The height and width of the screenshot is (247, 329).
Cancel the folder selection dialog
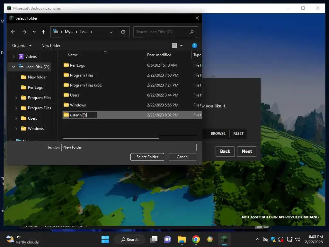pyautogui.click(x=182, y=157)
